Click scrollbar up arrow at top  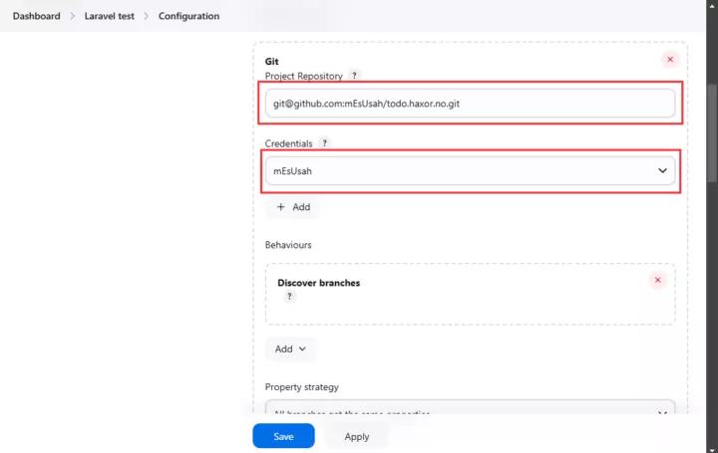pyautogui.click(x=712, y=6)
